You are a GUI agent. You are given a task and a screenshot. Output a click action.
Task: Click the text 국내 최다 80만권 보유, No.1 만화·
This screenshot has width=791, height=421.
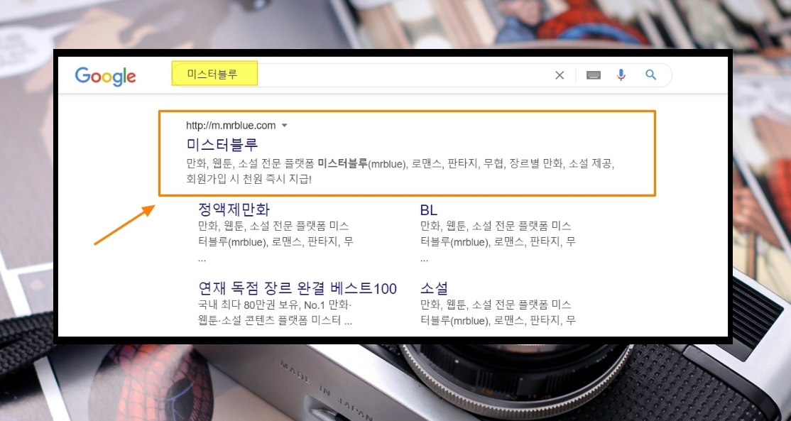point(275,305)
